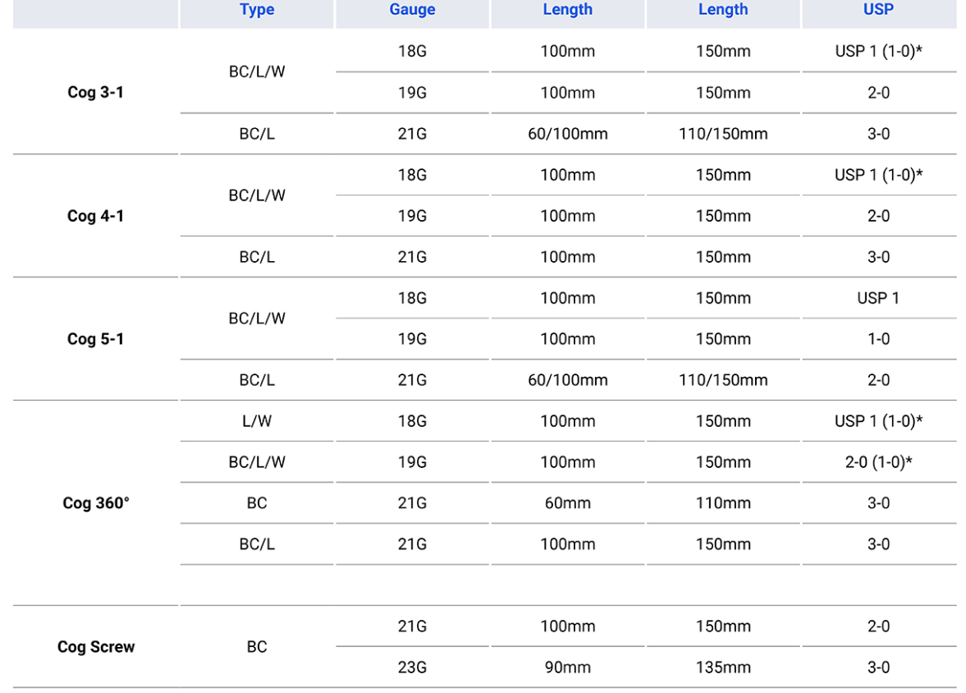This screenshot has height=693, width=966.
Task: Click the 60/100mm cell in Cog 3-1
Action: pyautogui.click(x=567, y=134)
